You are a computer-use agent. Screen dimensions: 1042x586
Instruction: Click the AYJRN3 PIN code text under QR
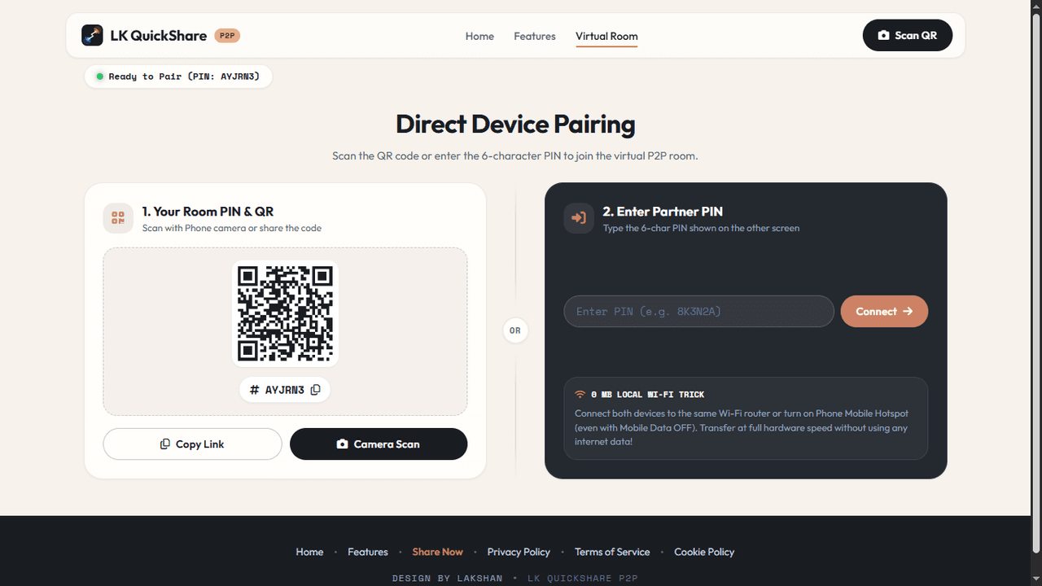(x=285, y=390)
